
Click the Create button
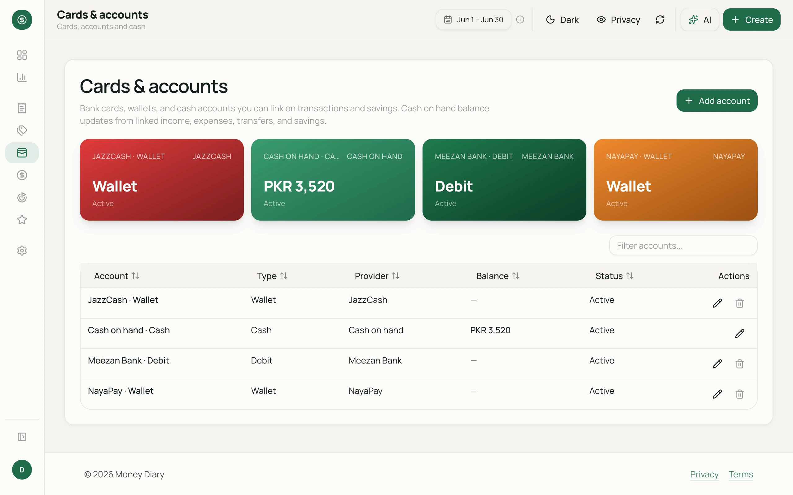751,19
